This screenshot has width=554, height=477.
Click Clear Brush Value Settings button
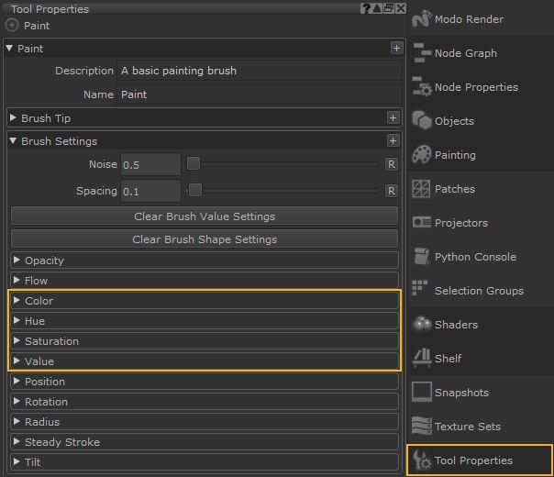click(x=205, y=216)
